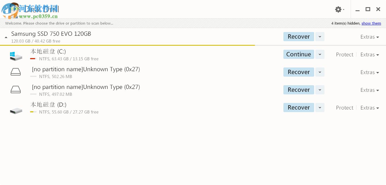Show the 4 hidden items
The width and height of the screenshot is (386, 185).
click(371, 23)
